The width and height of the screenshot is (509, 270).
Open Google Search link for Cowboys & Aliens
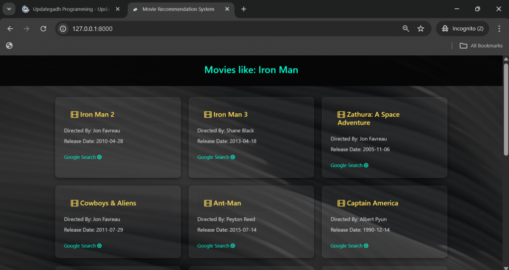[x=83, y=246]
